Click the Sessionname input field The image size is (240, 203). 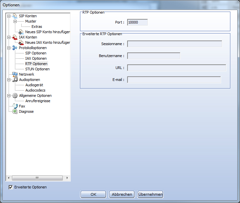pyautogui.click(x=174, y=44)
